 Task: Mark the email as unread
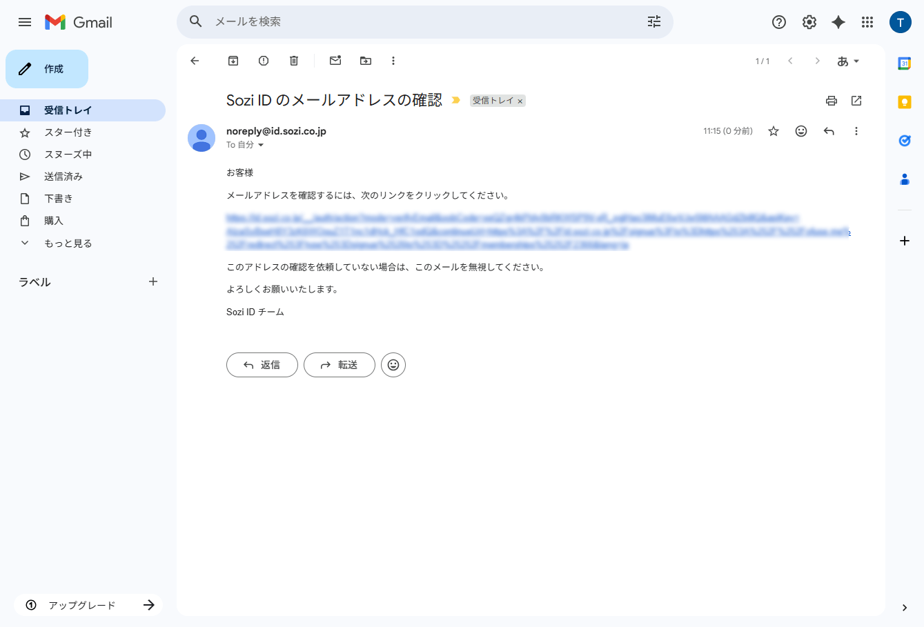coord(335,61)
